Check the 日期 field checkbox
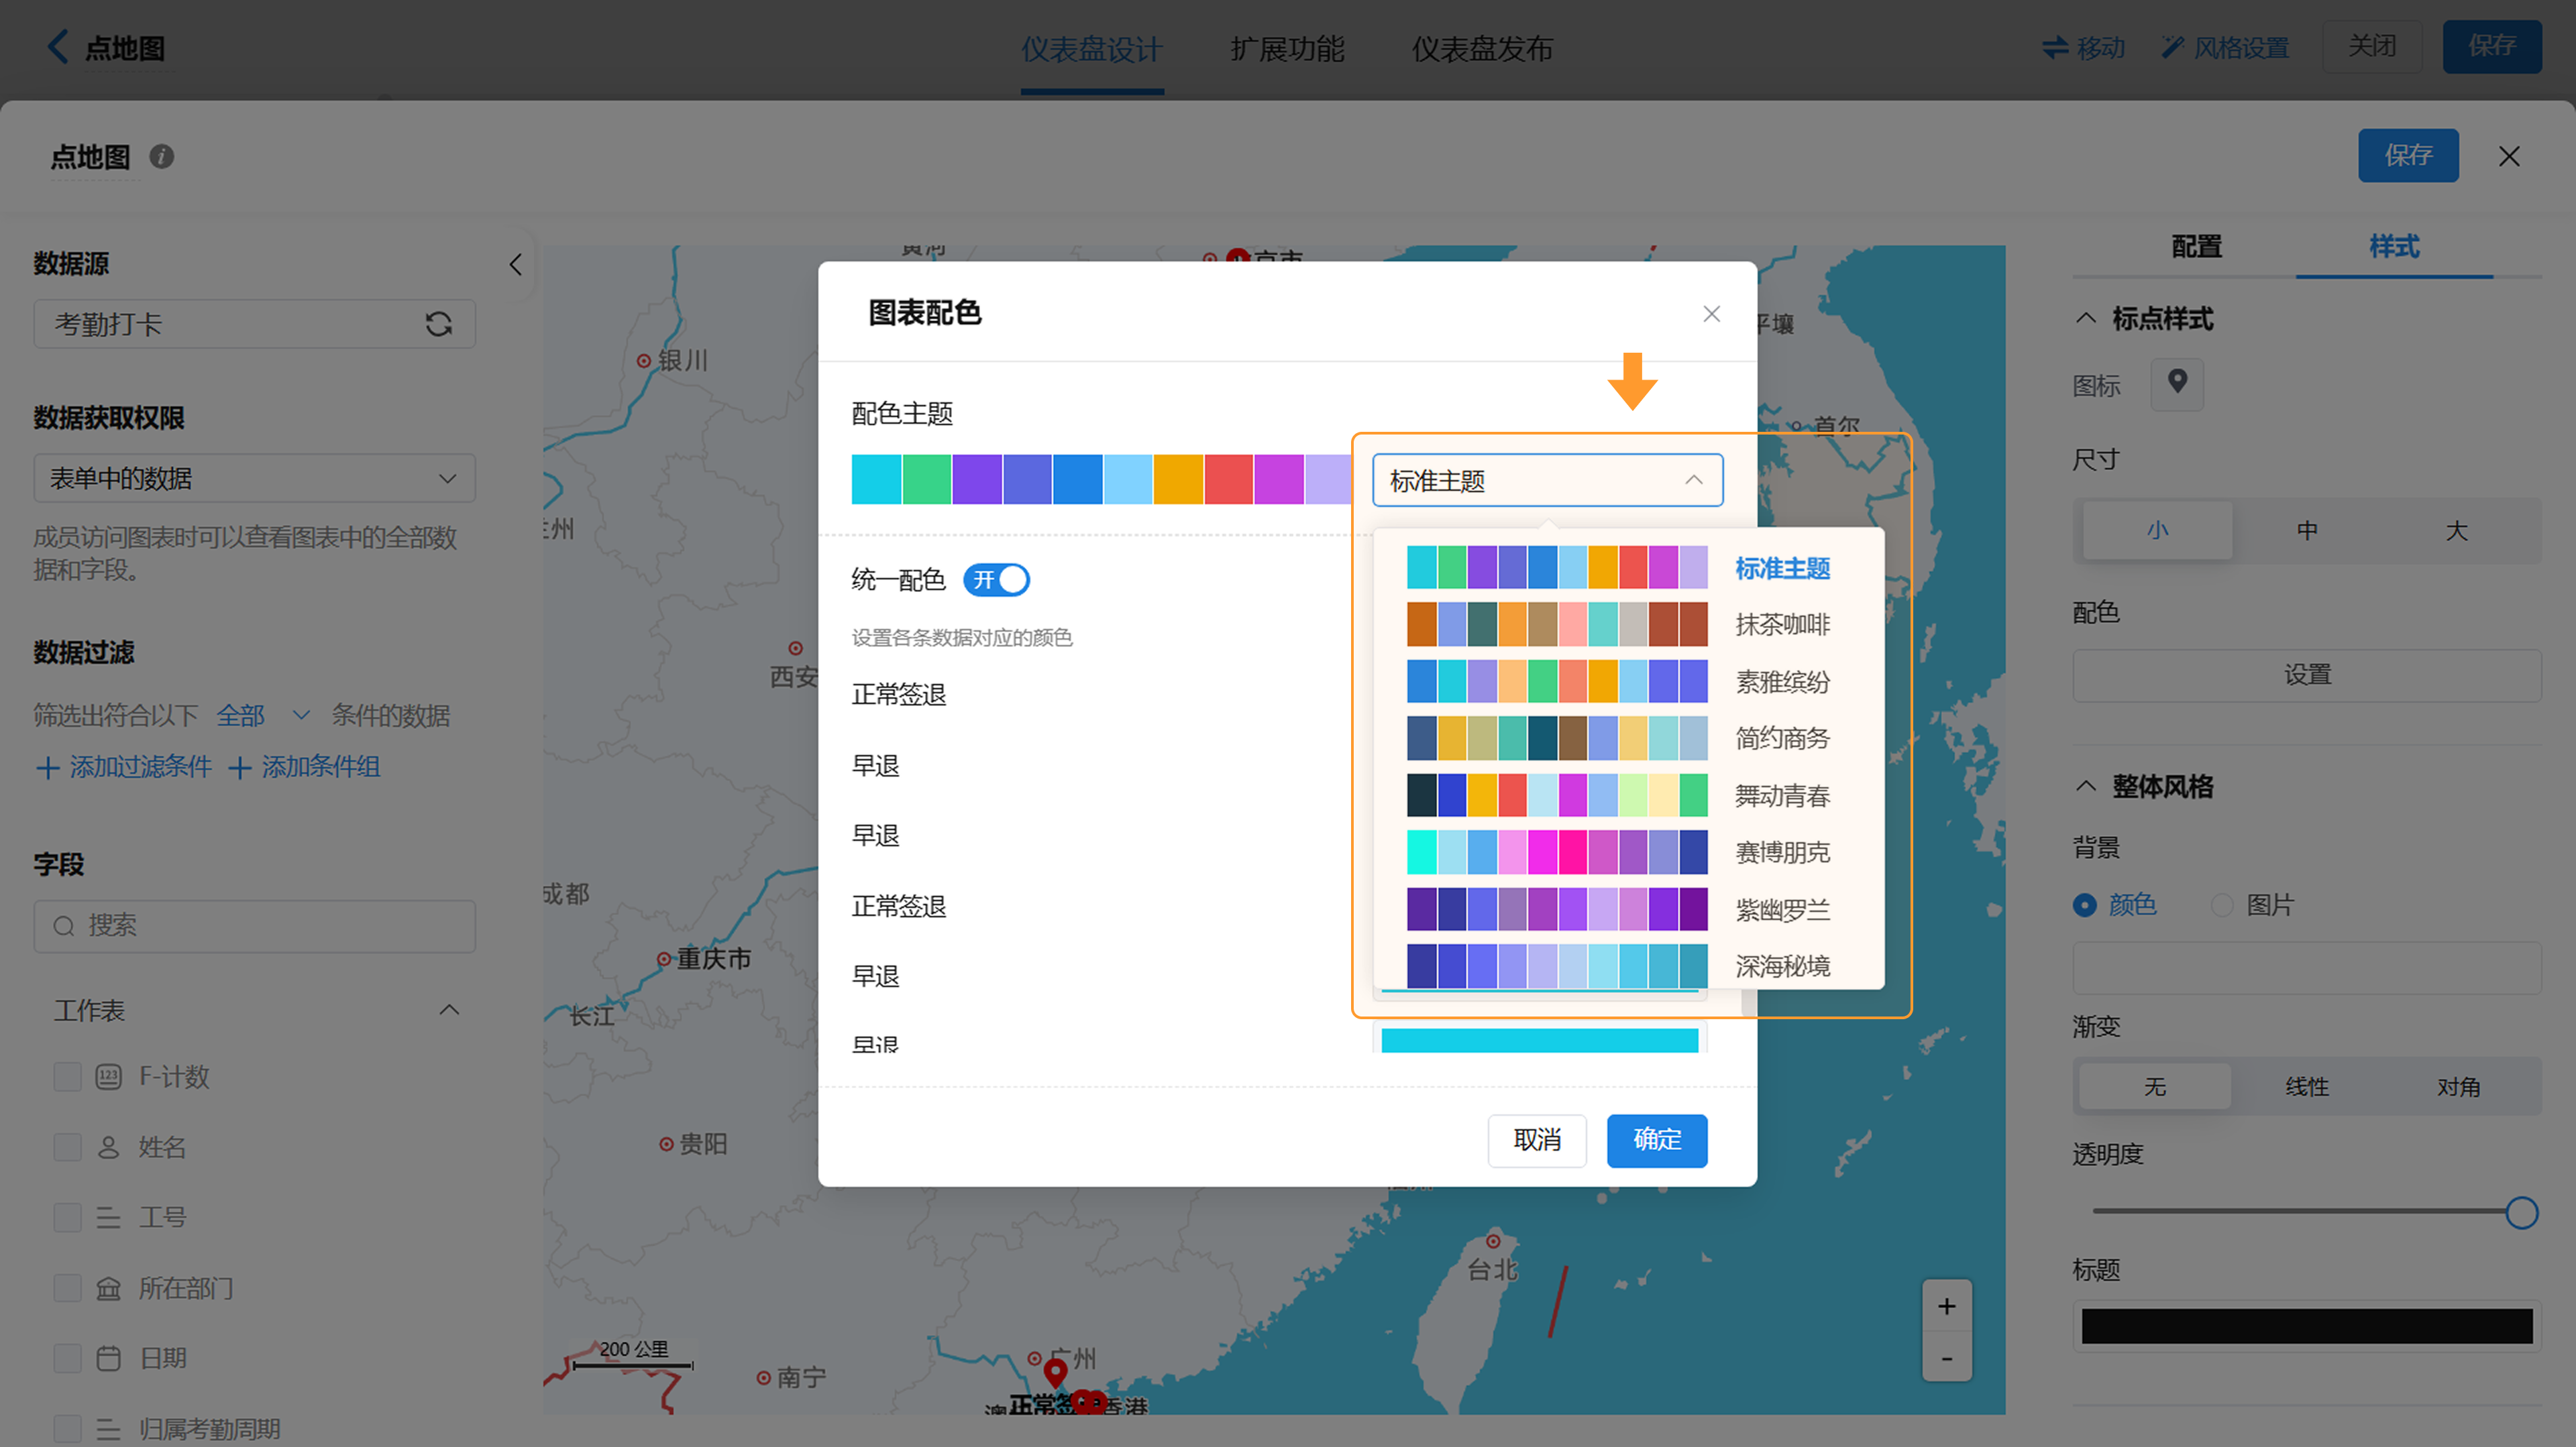This screenshot has height=1447, width=2576. (67, 1358)
